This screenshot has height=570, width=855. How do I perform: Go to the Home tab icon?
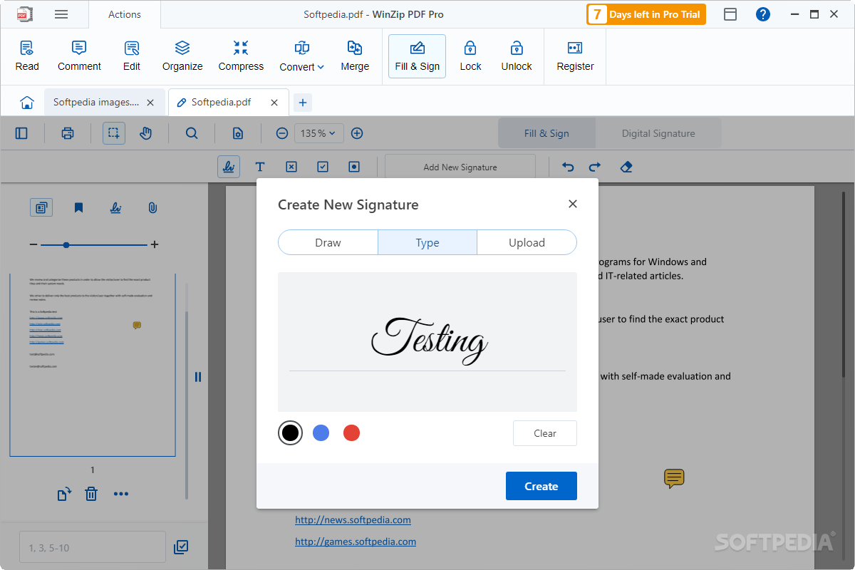pos(27,103)
